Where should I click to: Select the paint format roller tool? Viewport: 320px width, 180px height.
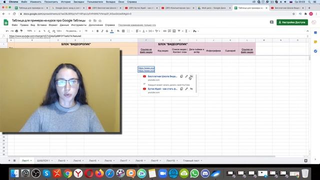[x=21, y=31]
